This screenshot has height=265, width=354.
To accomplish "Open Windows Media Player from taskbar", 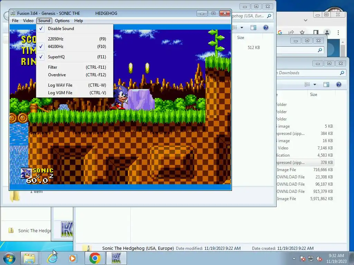I will [73, 258].
